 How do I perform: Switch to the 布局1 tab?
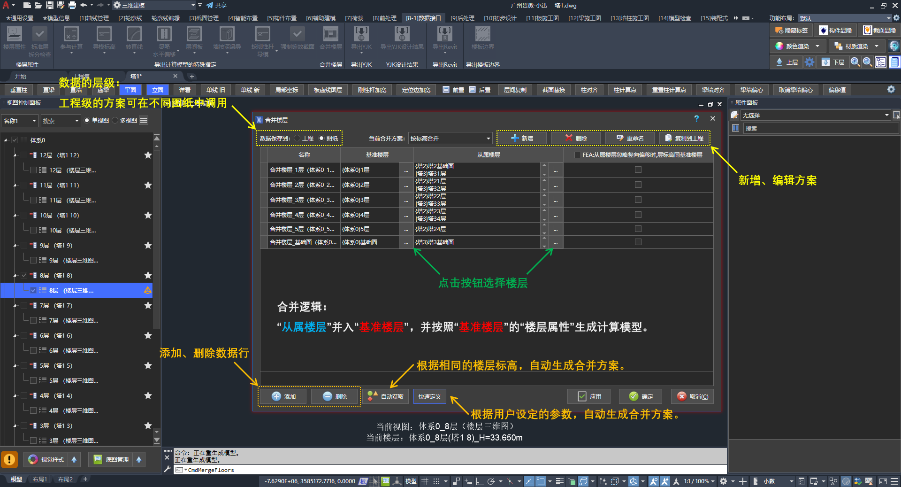tap(40, 479)
